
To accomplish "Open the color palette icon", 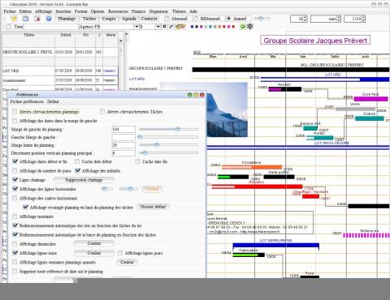I will pyautogui.click(x=180, y=27).
